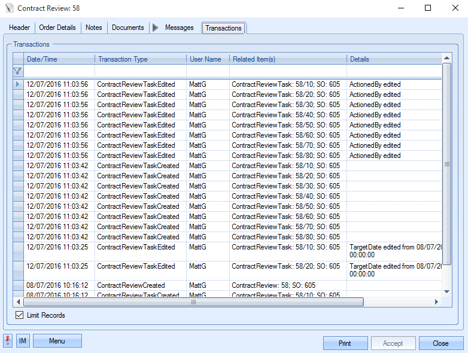Click the filter funnel icon in grid
The image size is (468, 353).
coord(18,71)
